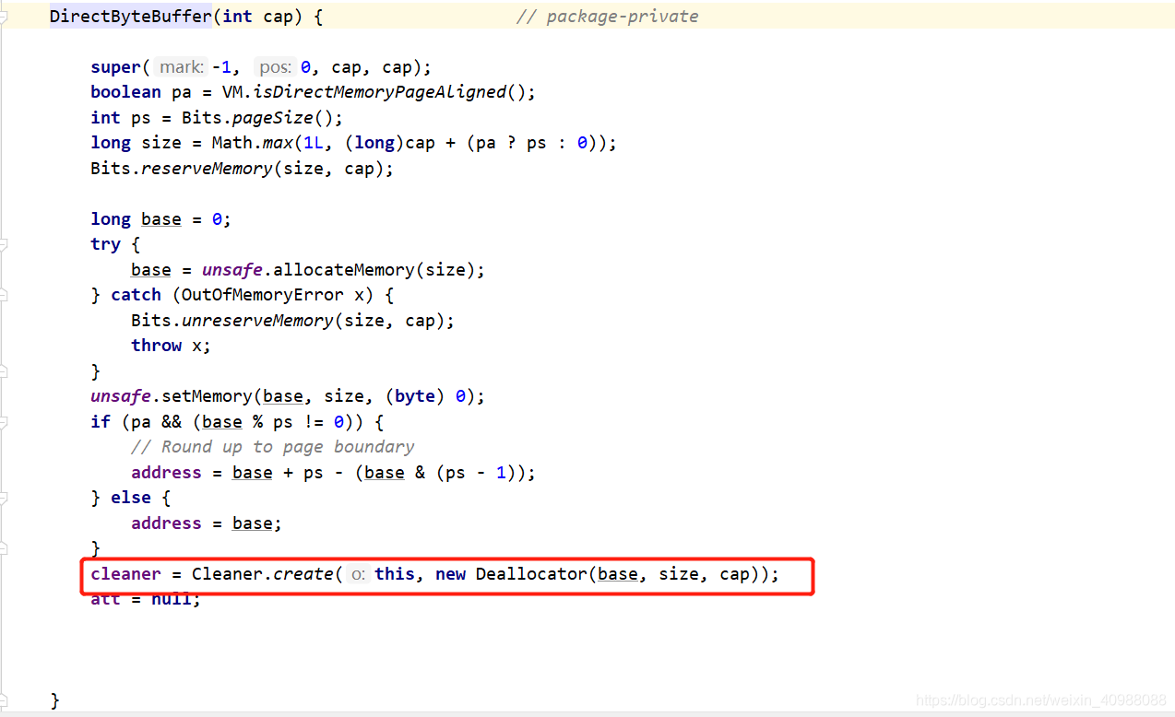Click the new keyword before Deallocator
Image resolution: width=1175 pixels, height=717 pixels.
click(450, 574)
